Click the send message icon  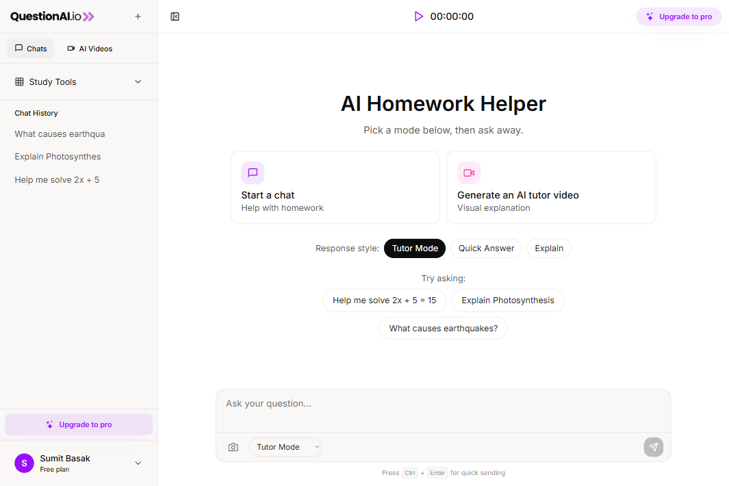click(x=654, y=447)
